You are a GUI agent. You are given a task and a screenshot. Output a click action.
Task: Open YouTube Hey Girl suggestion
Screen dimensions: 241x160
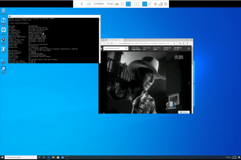click(167, 48)
